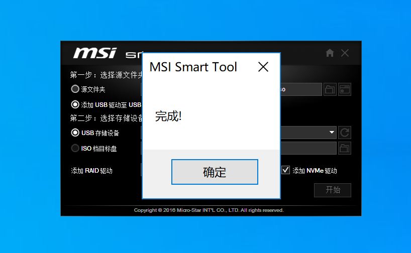Choose the USB 存储设备 radio button

pyautogui.click(x=75, y=133)
